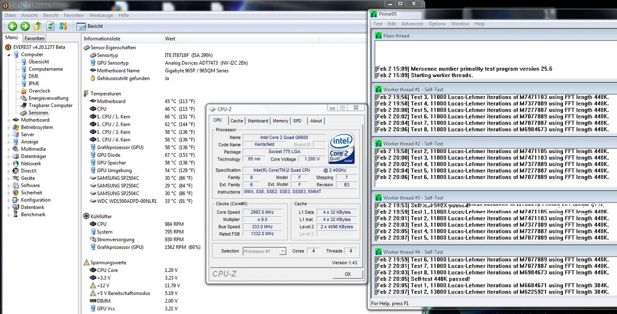This screenshot has height=314, width=617.
Task: Open the Werkzeuge menu in EVEREST
Action: 101,15
